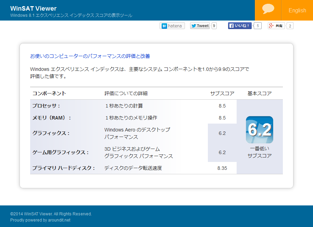
Task: Open the WinSAT Viewer title link
Action: click(x=34, y=8)
